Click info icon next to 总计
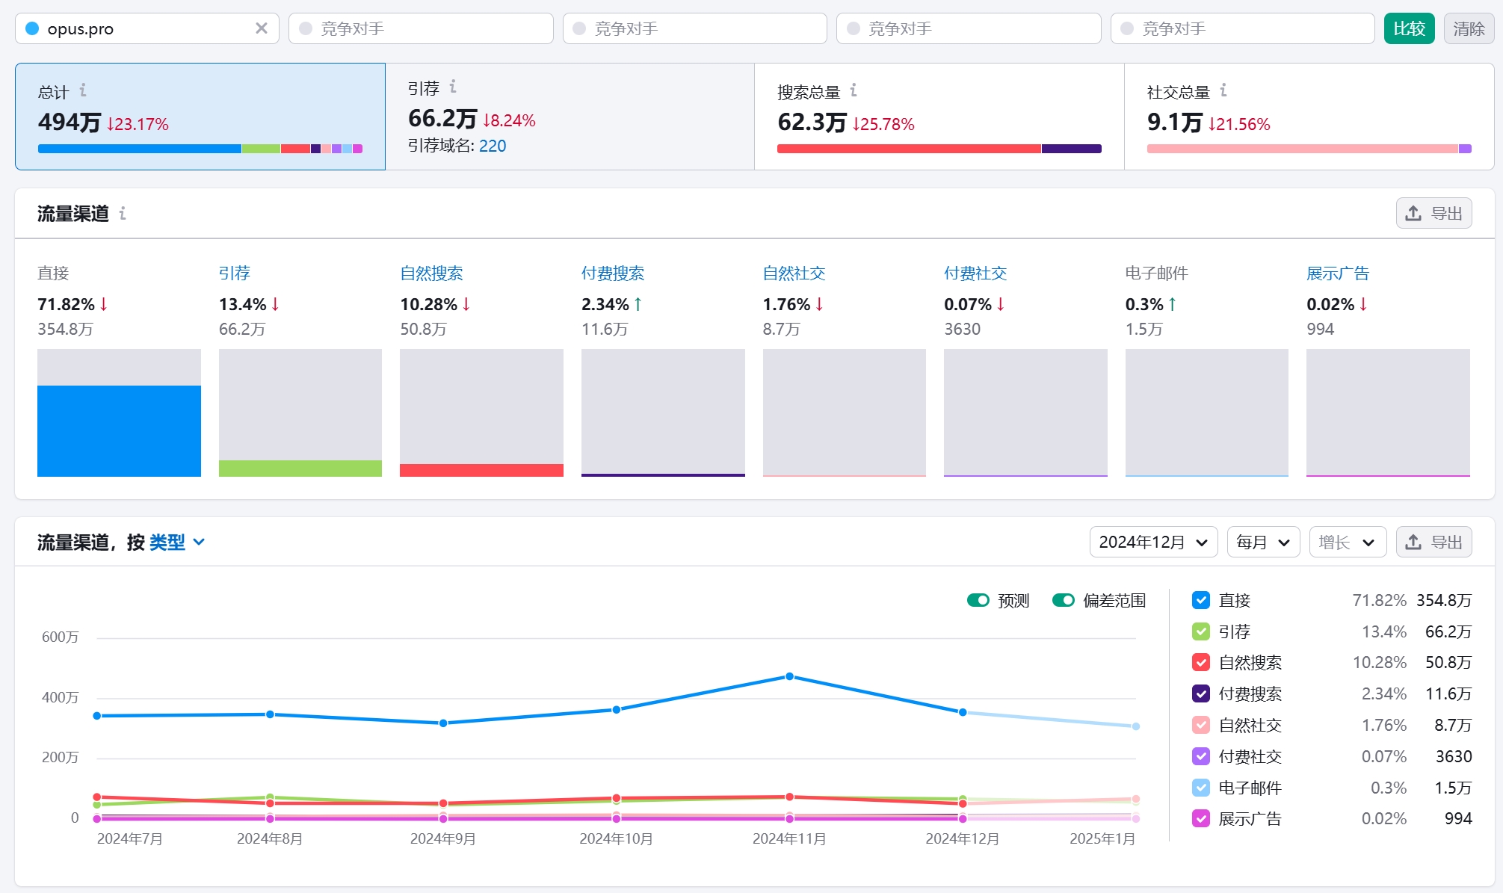The image size is (1503, 893). tap(83, 90)
